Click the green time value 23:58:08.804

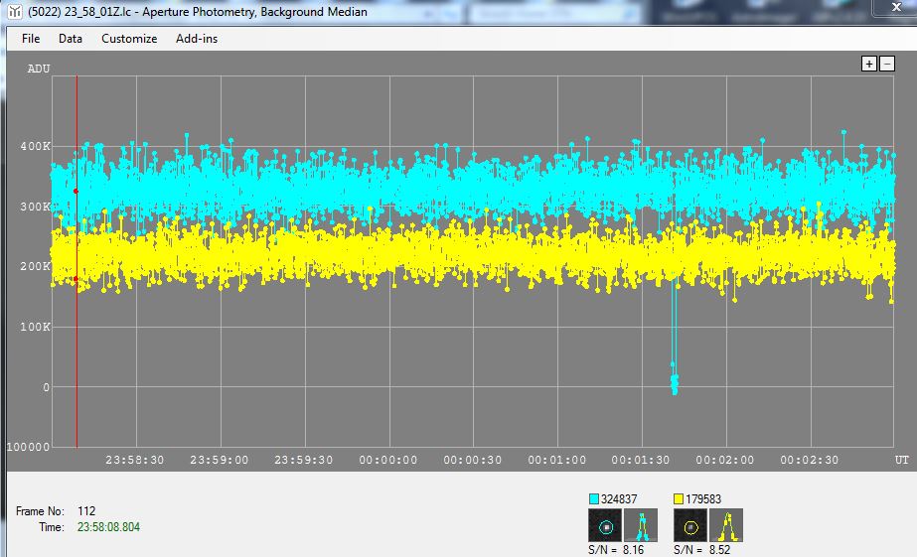coord(108,527)
